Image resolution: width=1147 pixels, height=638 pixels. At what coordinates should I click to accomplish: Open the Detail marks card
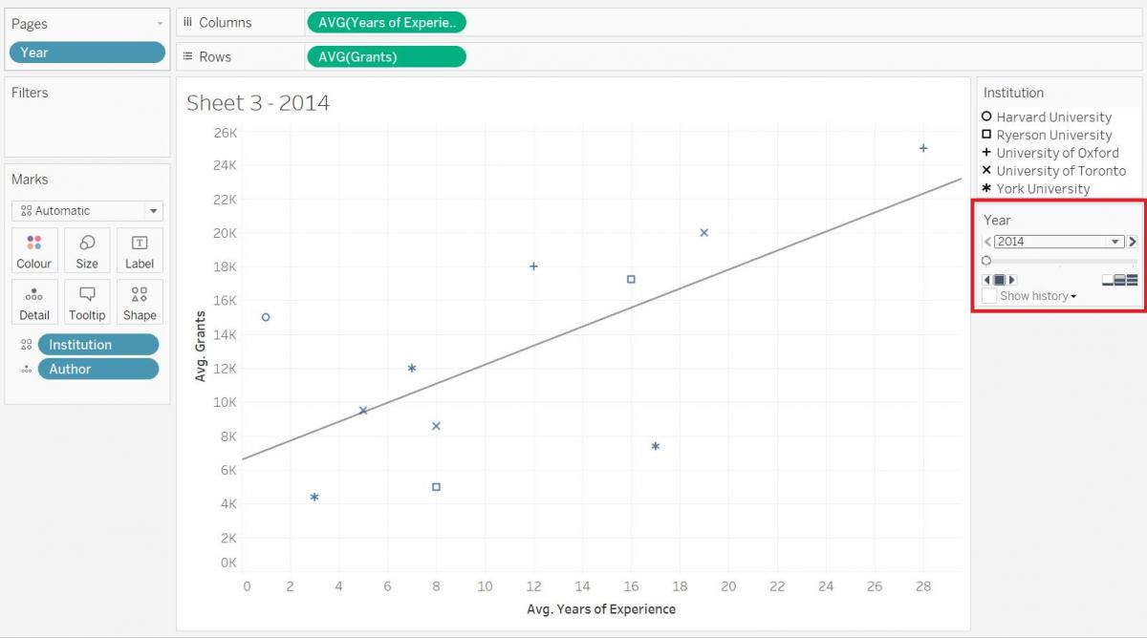(x=34, y=302)
